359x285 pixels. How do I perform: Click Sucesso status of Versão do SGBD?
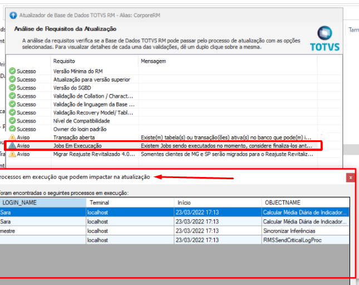pos(26,88)
